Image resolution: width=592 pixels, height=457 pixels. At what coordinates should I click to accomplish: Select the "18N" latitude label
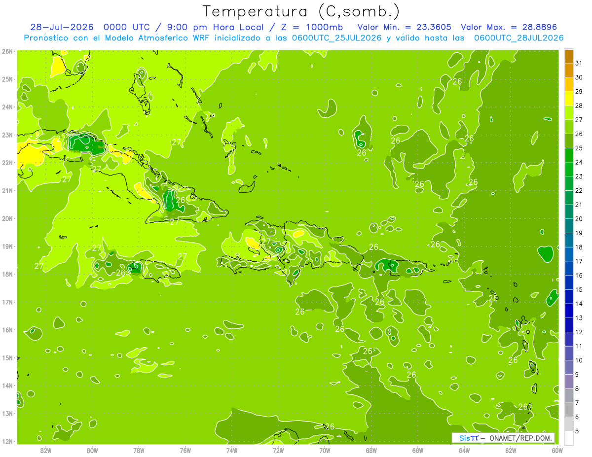[x=7, y=274]
